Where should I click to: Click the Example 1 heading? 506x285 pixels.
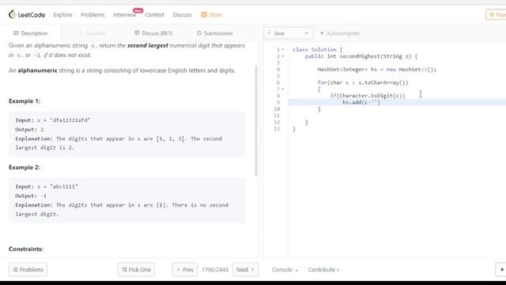[25, 101]
